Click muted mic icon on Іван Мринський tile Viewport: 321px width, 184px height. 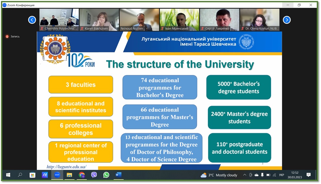tap(162, 29)
